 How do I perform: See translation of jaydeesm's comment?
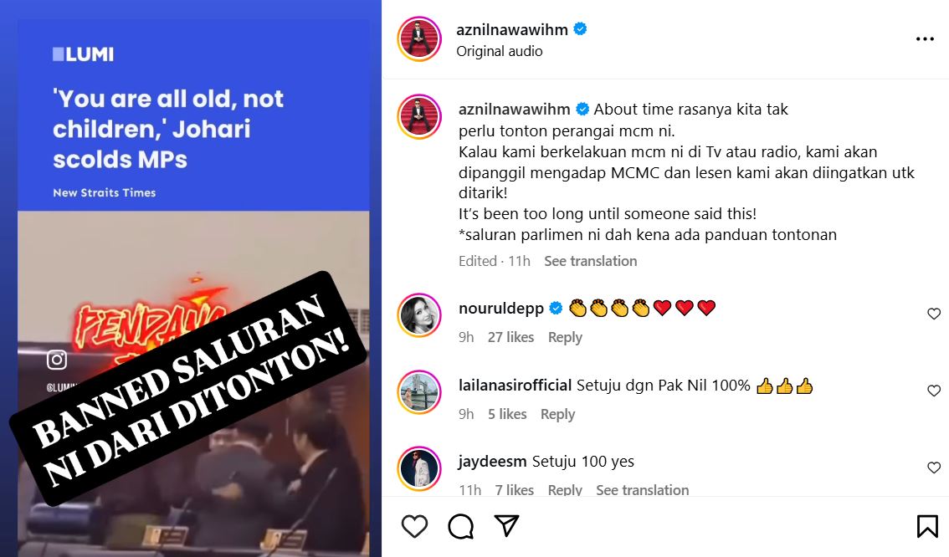642,490
